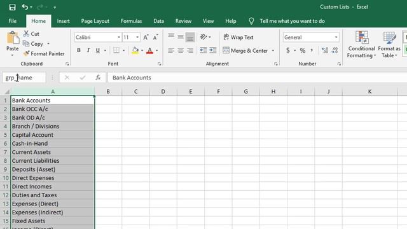This screenshot has width=407, height=229.
Task: Click the Borders icon
Action: [116, 50]
